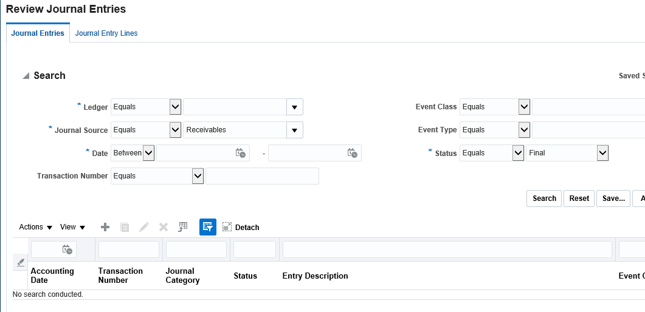The width and height of the screenshot is (645, 312).
Task: Switch to Journal Entry Lines tab
Action: coord(106,33)
